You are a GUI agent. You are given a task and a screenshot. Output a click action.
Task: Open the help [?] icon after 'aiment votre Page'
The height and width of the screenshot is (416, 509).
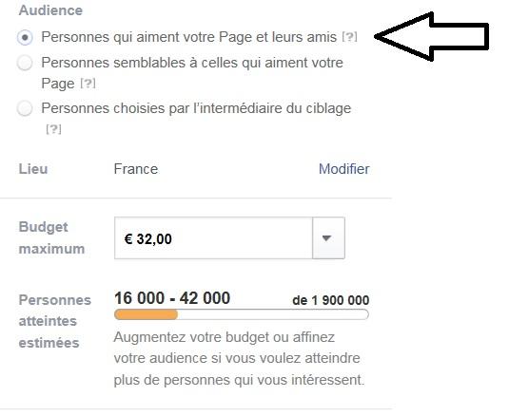coord(88,84)
